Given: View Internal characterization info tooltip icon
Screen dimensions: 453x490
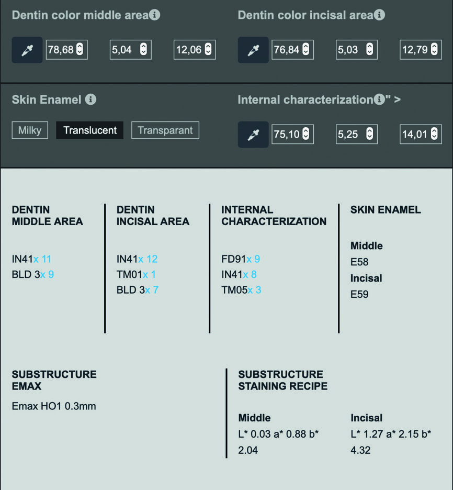Looking at the screenshot, I should tap(379, 99).
